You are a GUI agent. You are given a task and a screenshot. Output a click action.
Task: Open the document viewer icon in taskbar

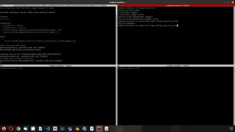coord(106,129)
